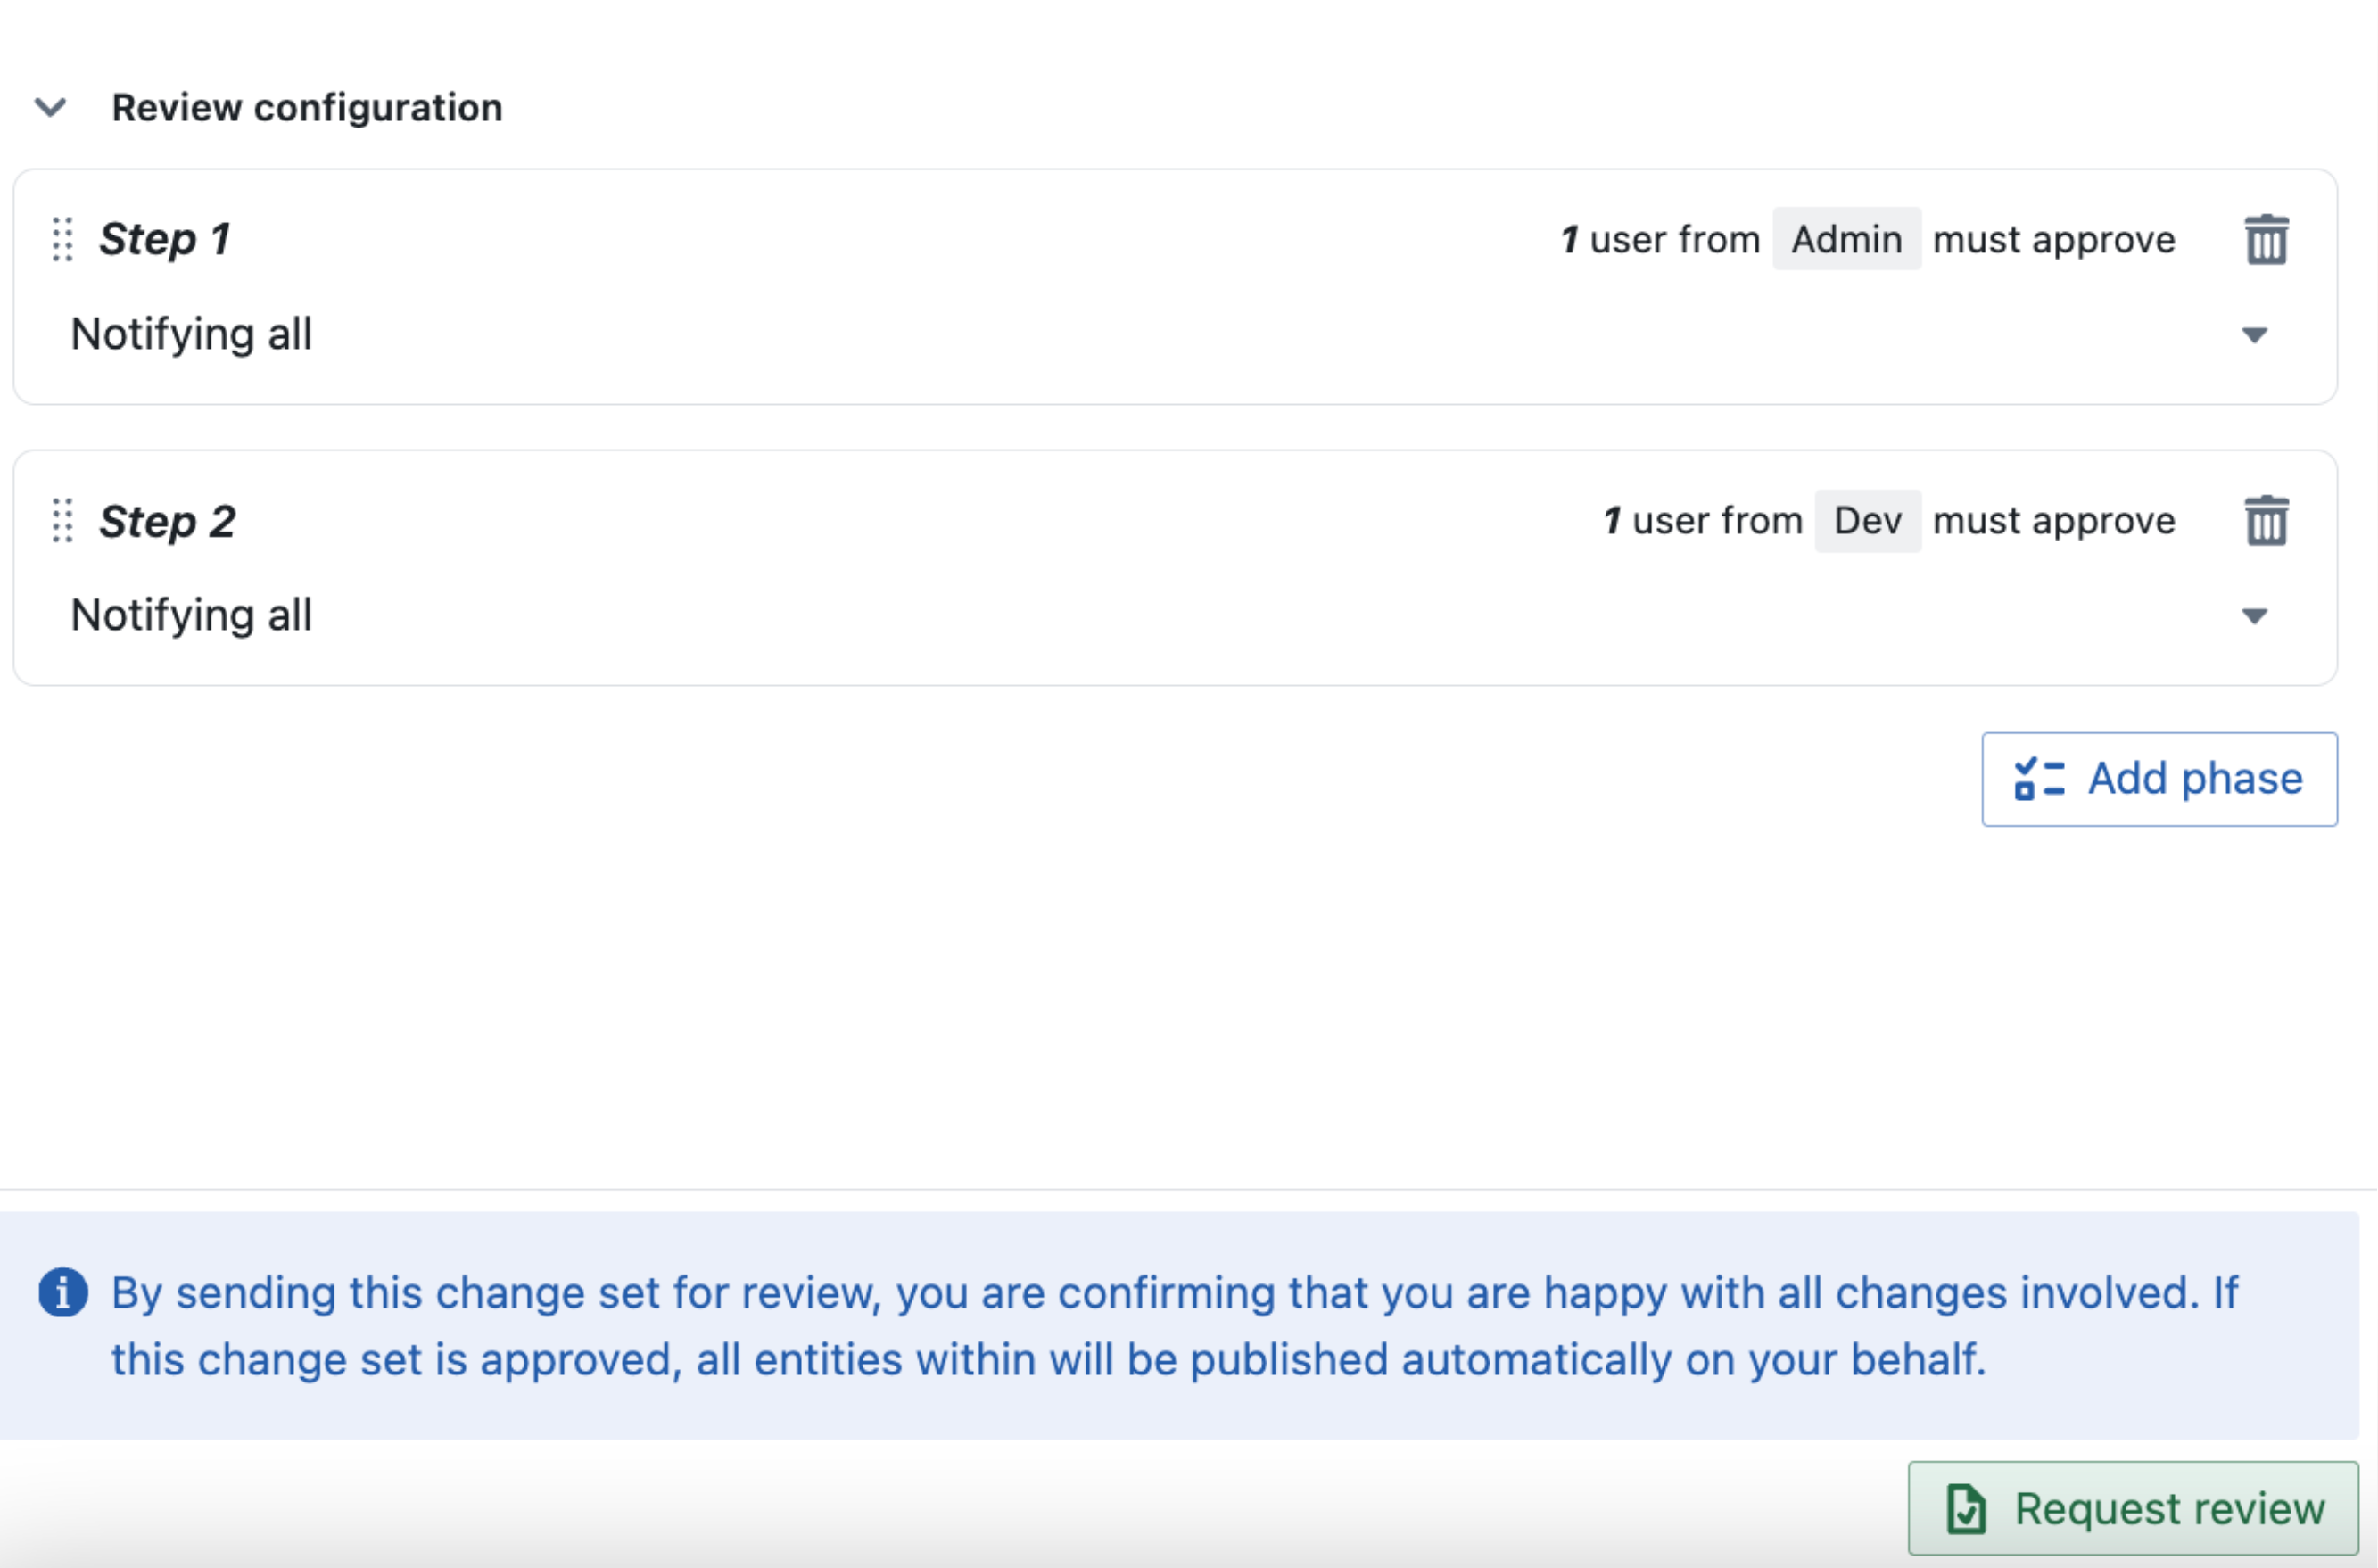Click the Admin group tag
Image resolution: width=2378 pixels, height=1568 pixels.
click(x=1846, y=239)
